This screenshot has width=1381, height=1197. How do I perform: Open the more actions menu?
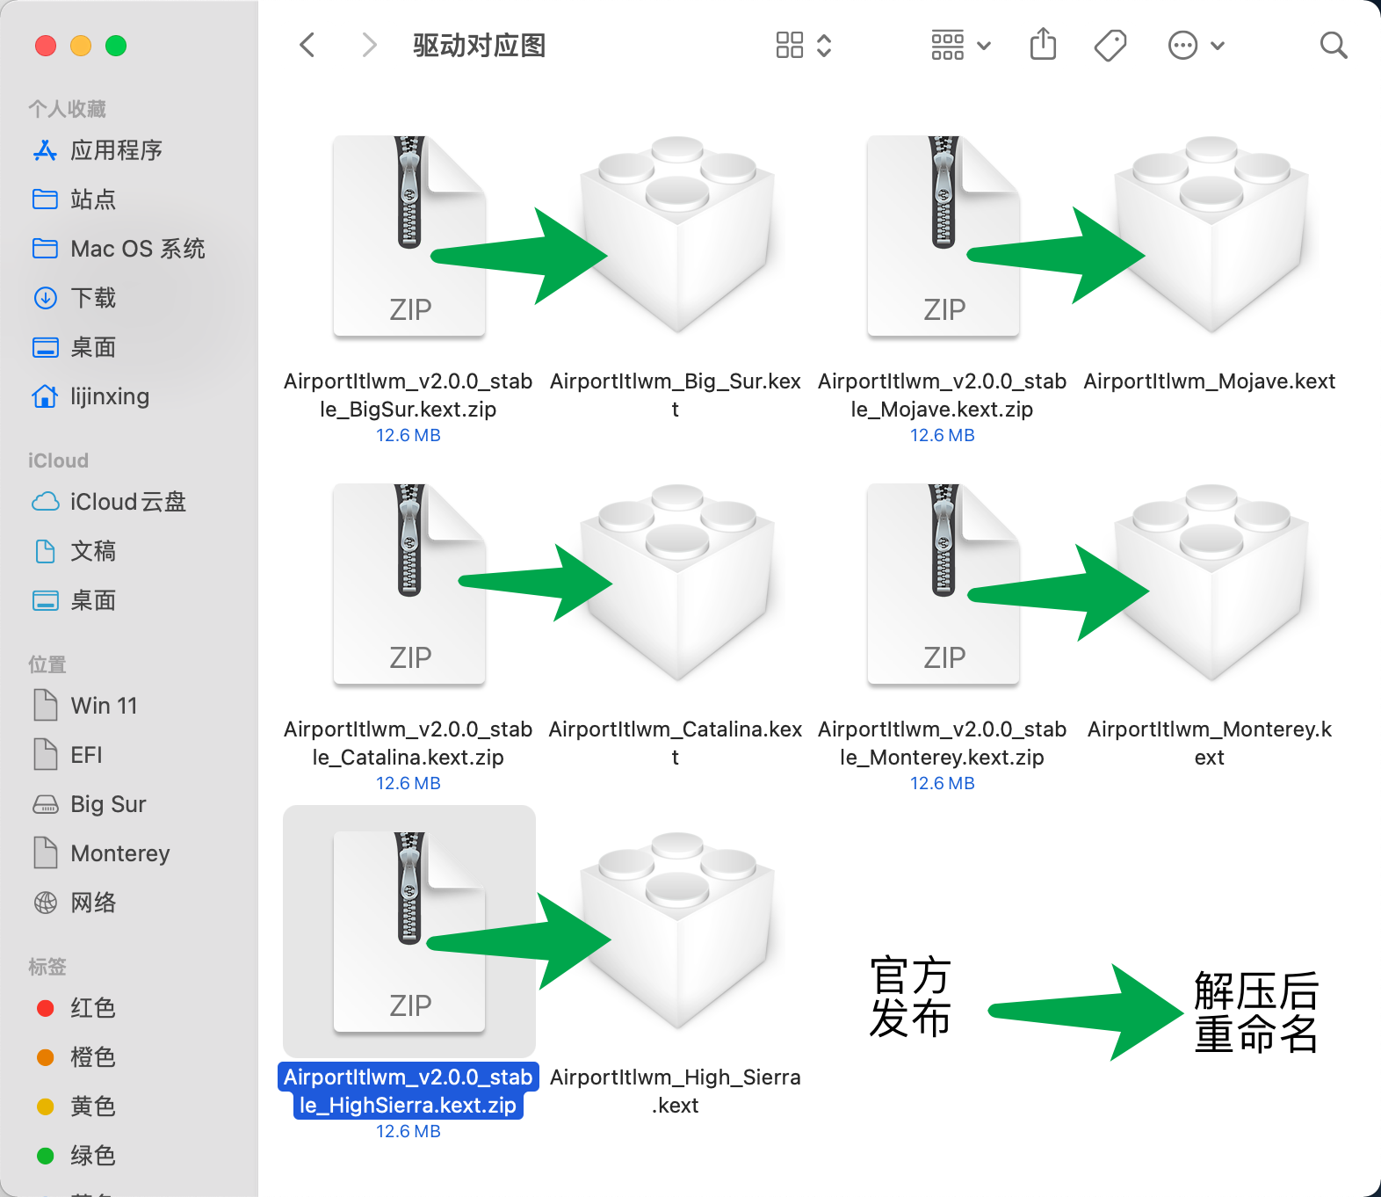pyautogui.click(x=1196, y=45)
